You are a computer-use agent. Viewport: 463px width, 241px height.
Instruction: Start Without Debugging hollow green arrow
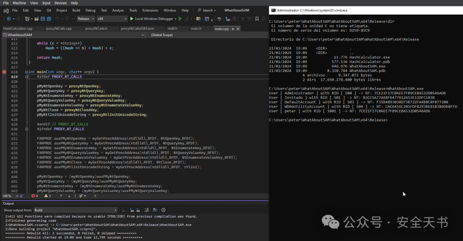tap(180, 18)
